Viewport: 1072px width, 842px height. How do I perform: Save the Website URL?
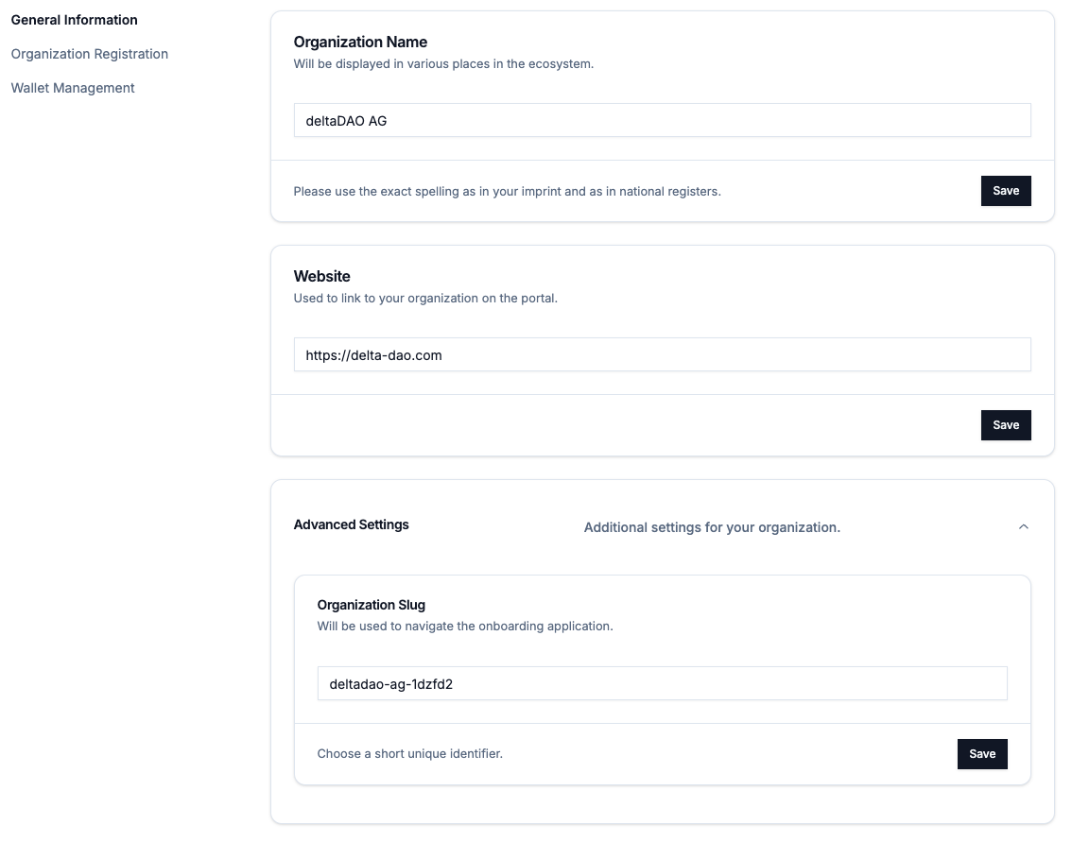[1005, 425]
